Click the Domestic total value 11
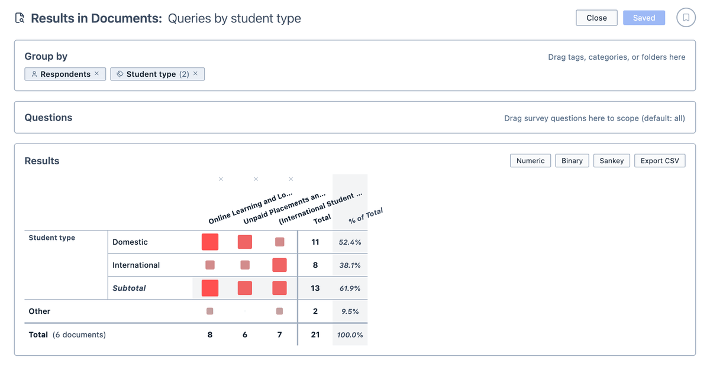Screen dimensions: 710x367 click(x=315, y=242)
